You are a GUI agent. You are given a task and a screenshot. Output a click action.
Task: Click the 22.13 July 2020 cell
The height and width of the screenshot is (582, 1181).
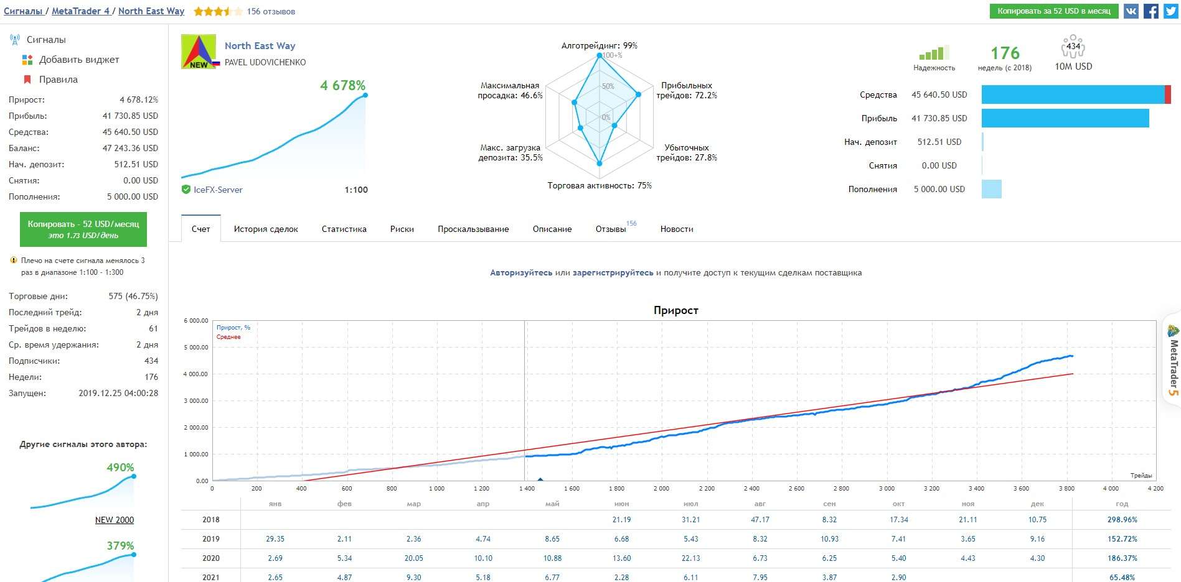[690, 558]
